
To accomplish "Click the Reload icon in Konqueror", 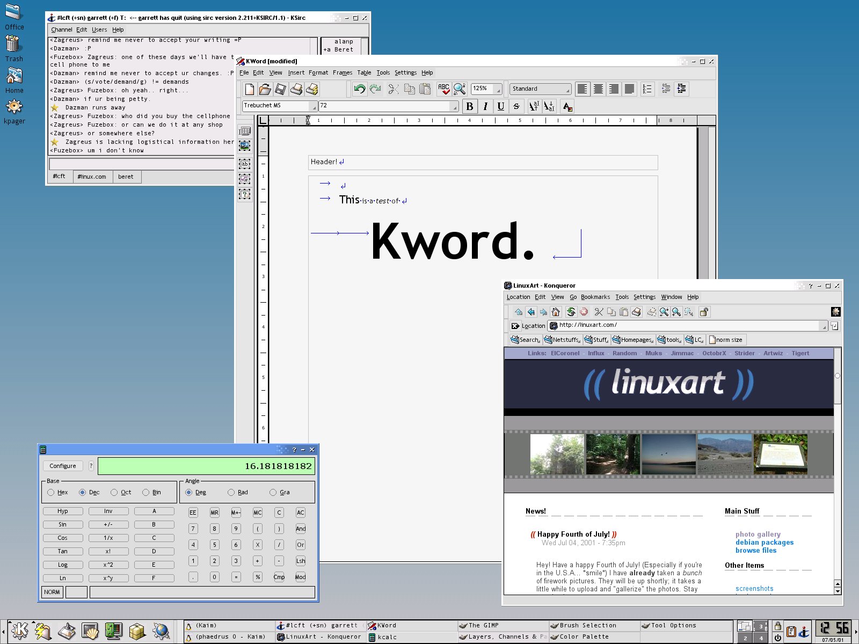I will pos(571,312).
